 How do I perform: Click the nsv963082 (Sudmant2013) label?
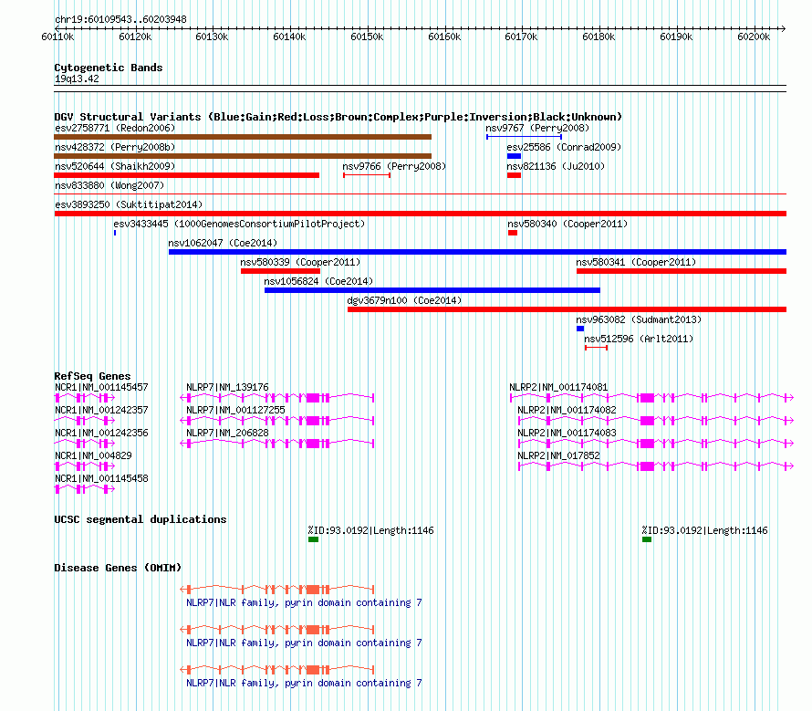click(x=639, y=319)
